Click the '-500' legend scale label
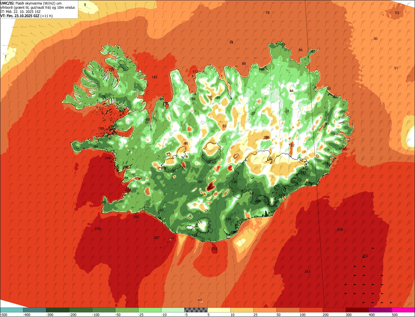Screen dimensions: 415x317 (4, 315)
